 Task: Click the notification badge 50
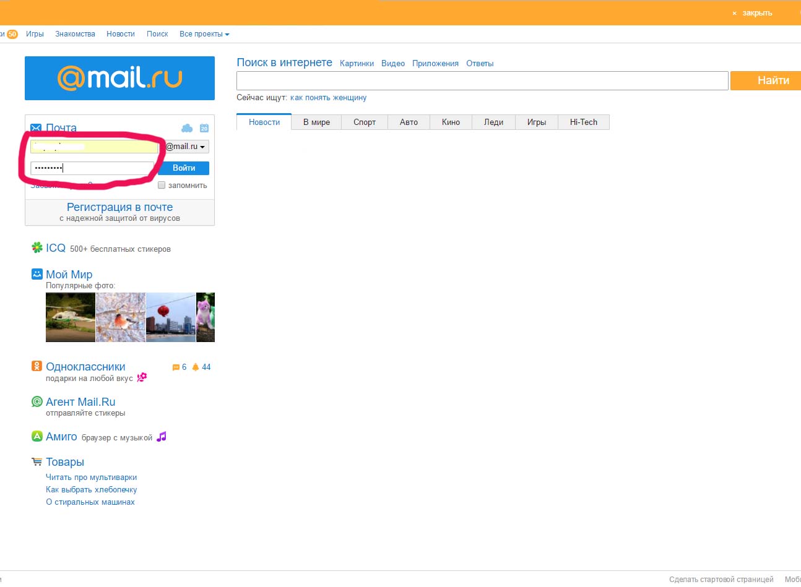(12, 34)
